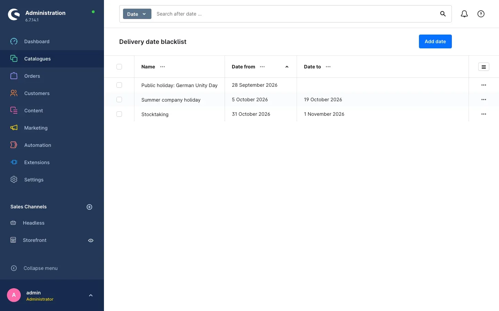Click the Add date button
The width and height of the screenshot is (499, 311).
click(435, 41)
